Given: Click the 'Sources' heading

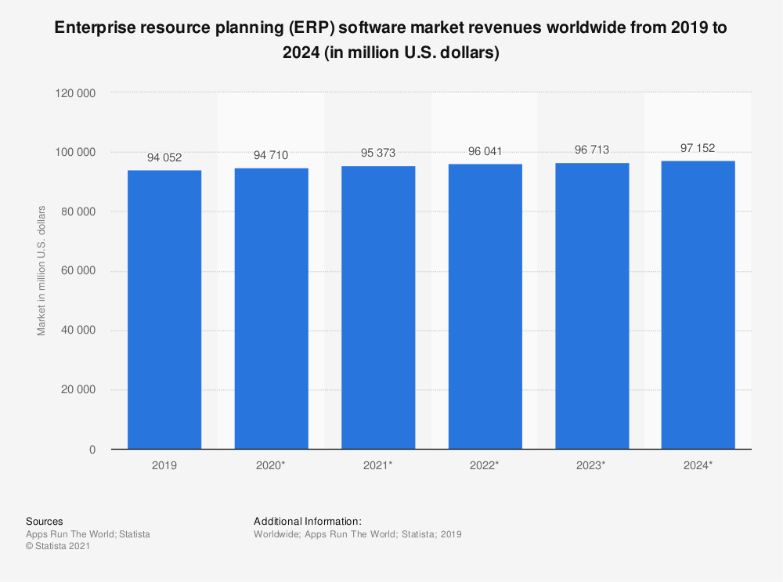Looking at the screenshot, I should pos(45,521).
